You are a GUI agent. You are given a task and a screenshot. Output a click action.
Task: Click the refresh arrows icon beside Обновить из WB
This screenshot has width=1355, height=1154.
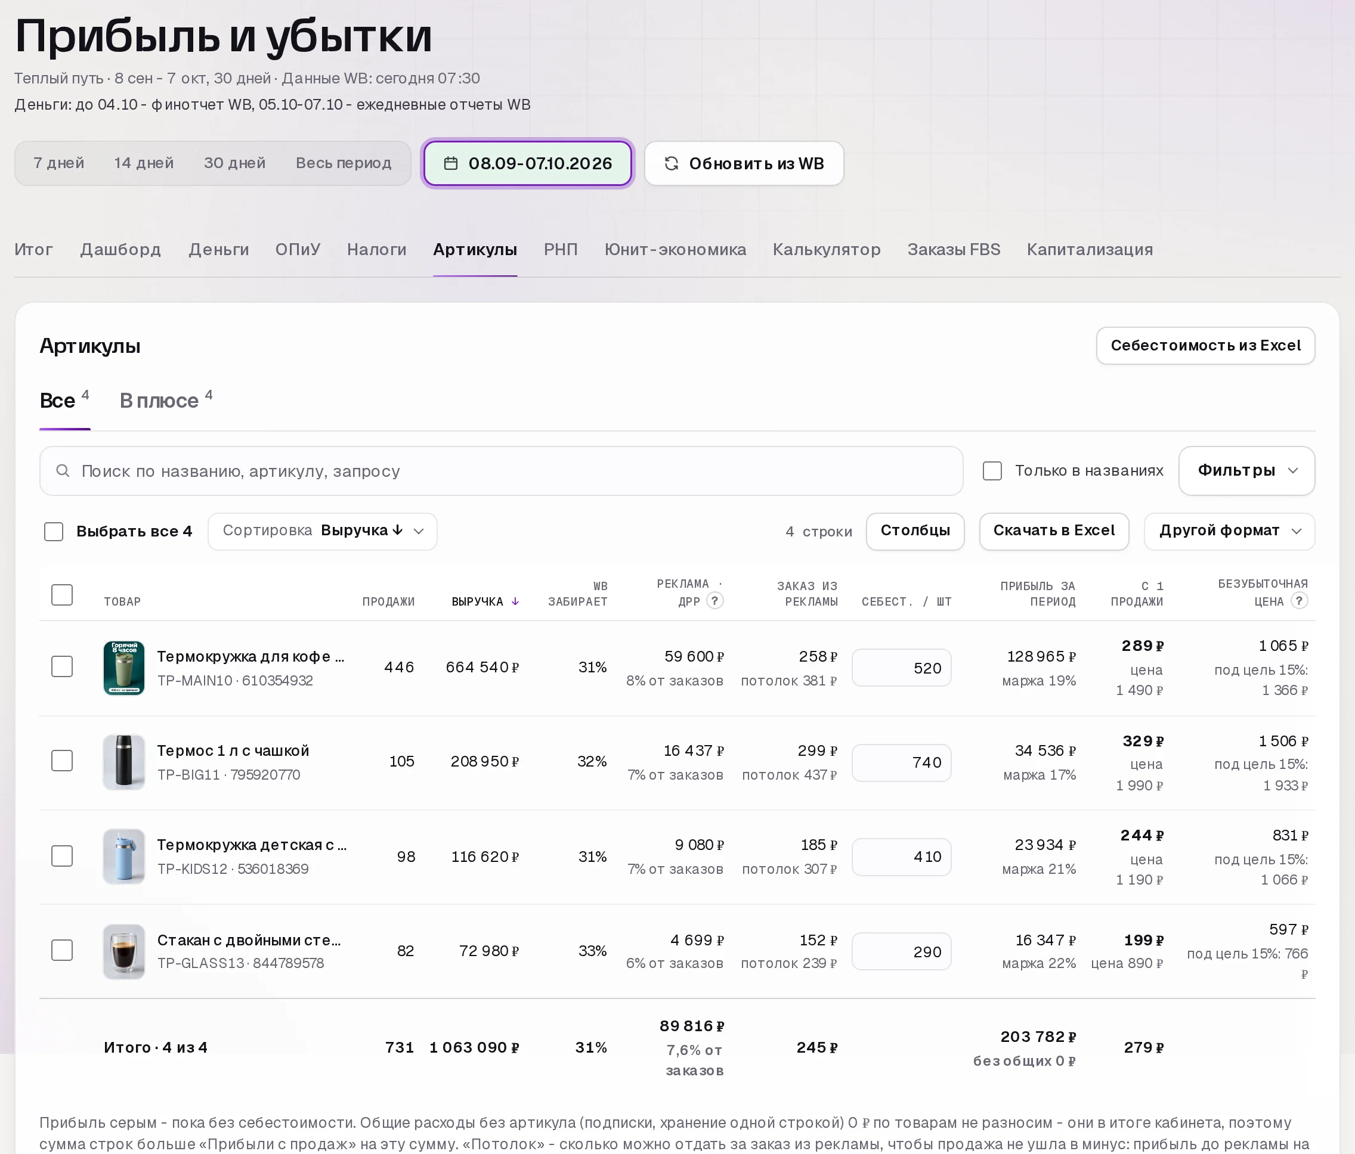pyautogui.click(x=672, y=163)
